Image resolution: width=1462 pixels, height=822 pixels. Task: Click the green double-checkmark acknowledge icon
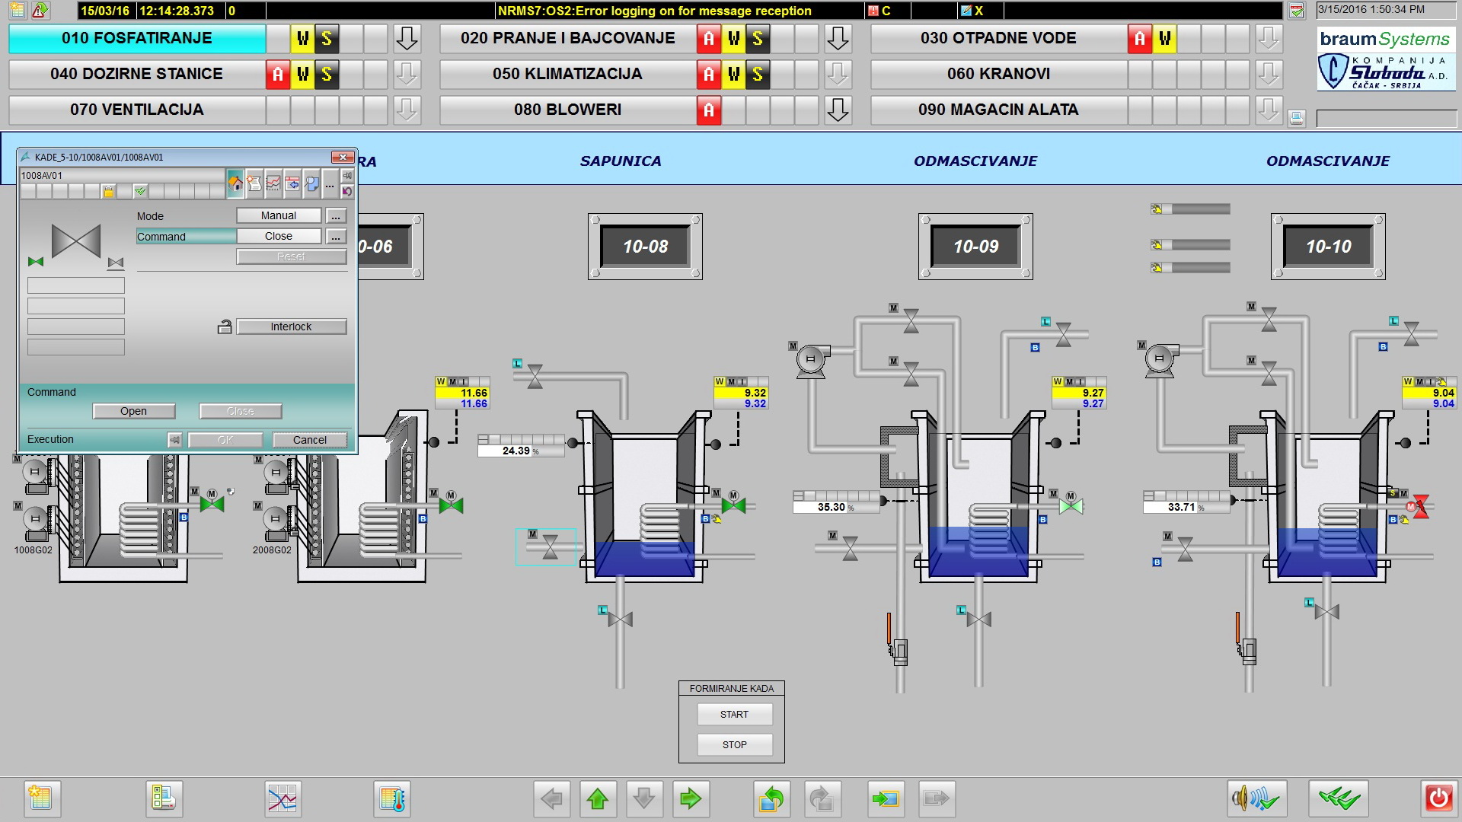[x=1339, y=798]
